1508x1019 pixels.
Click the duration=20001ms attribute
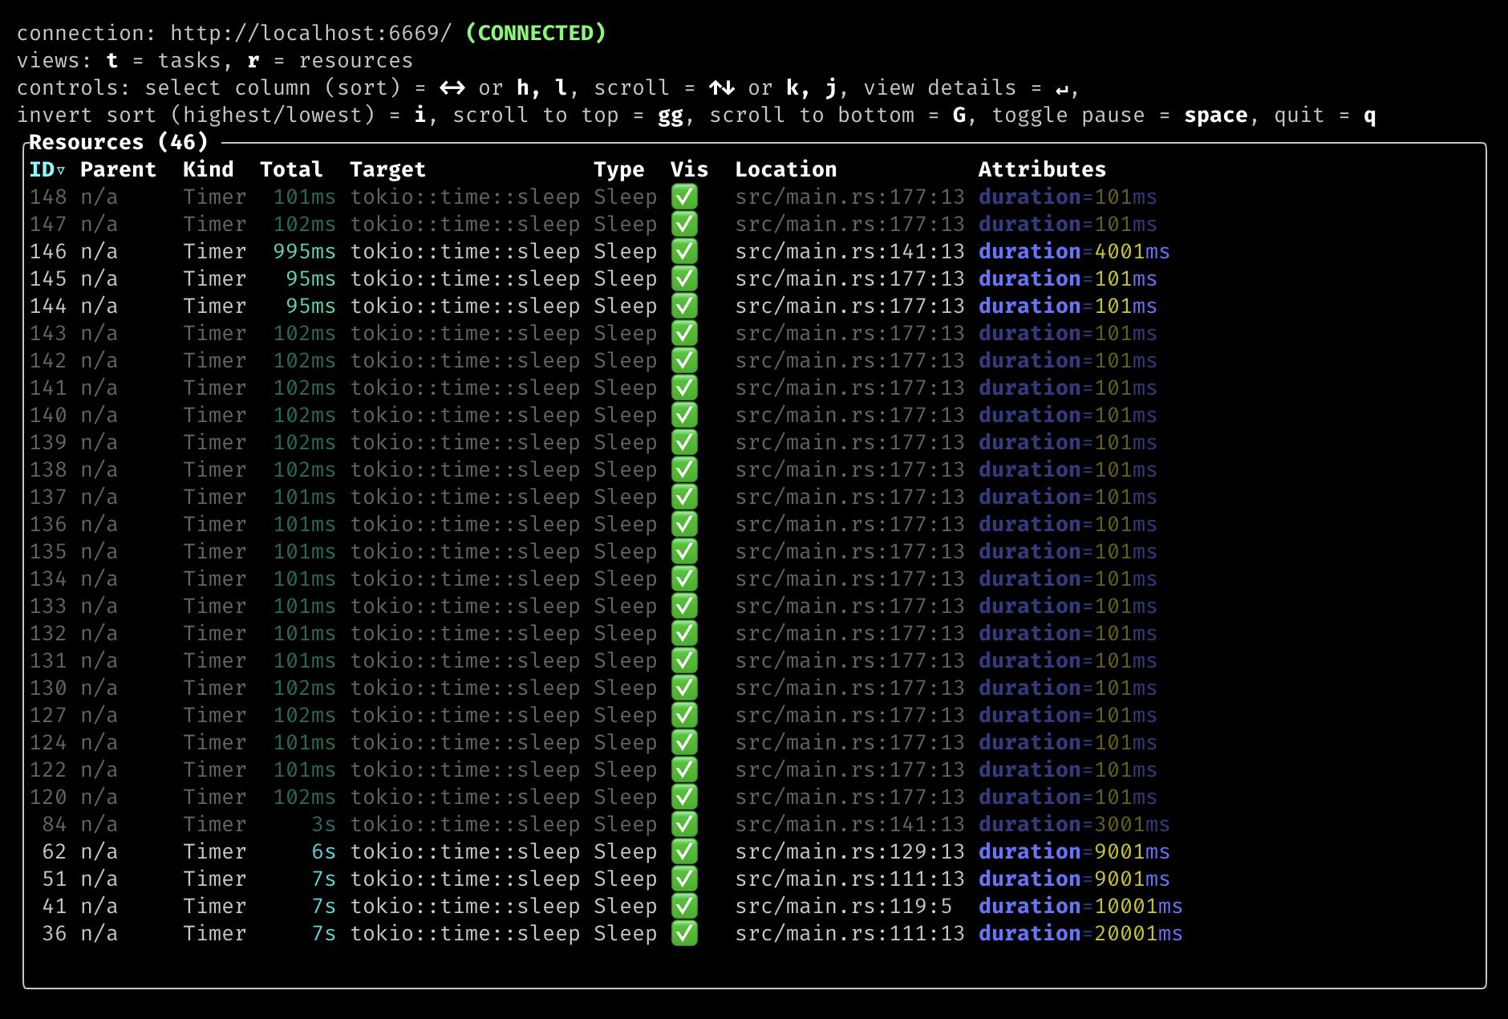[x=1081, y=933]
